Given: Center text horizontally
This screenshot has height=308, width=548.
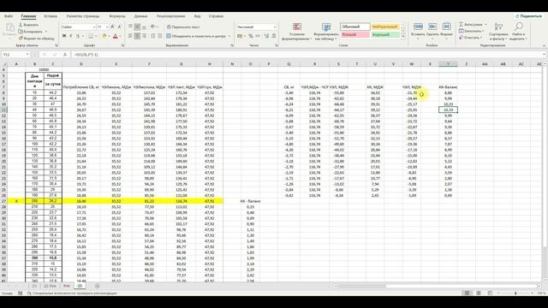Looking at the screenshot, I should tap(137, 36).
